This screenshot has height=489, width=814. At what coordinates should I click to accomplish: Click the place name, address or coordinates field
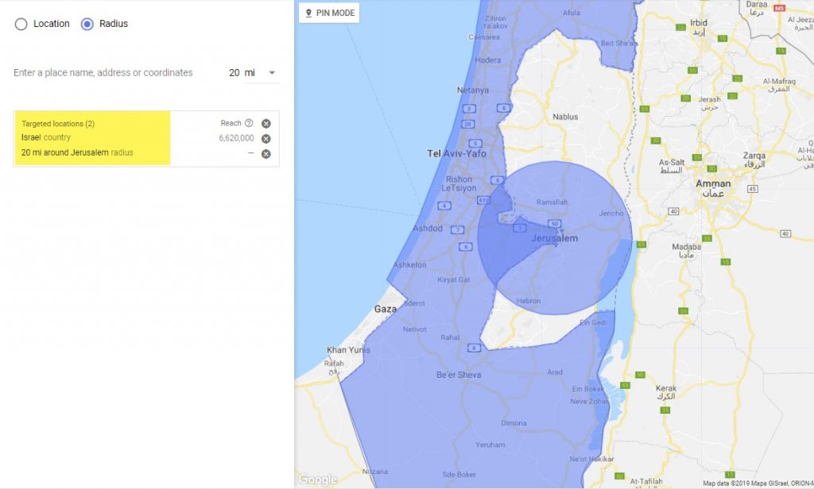103,72
